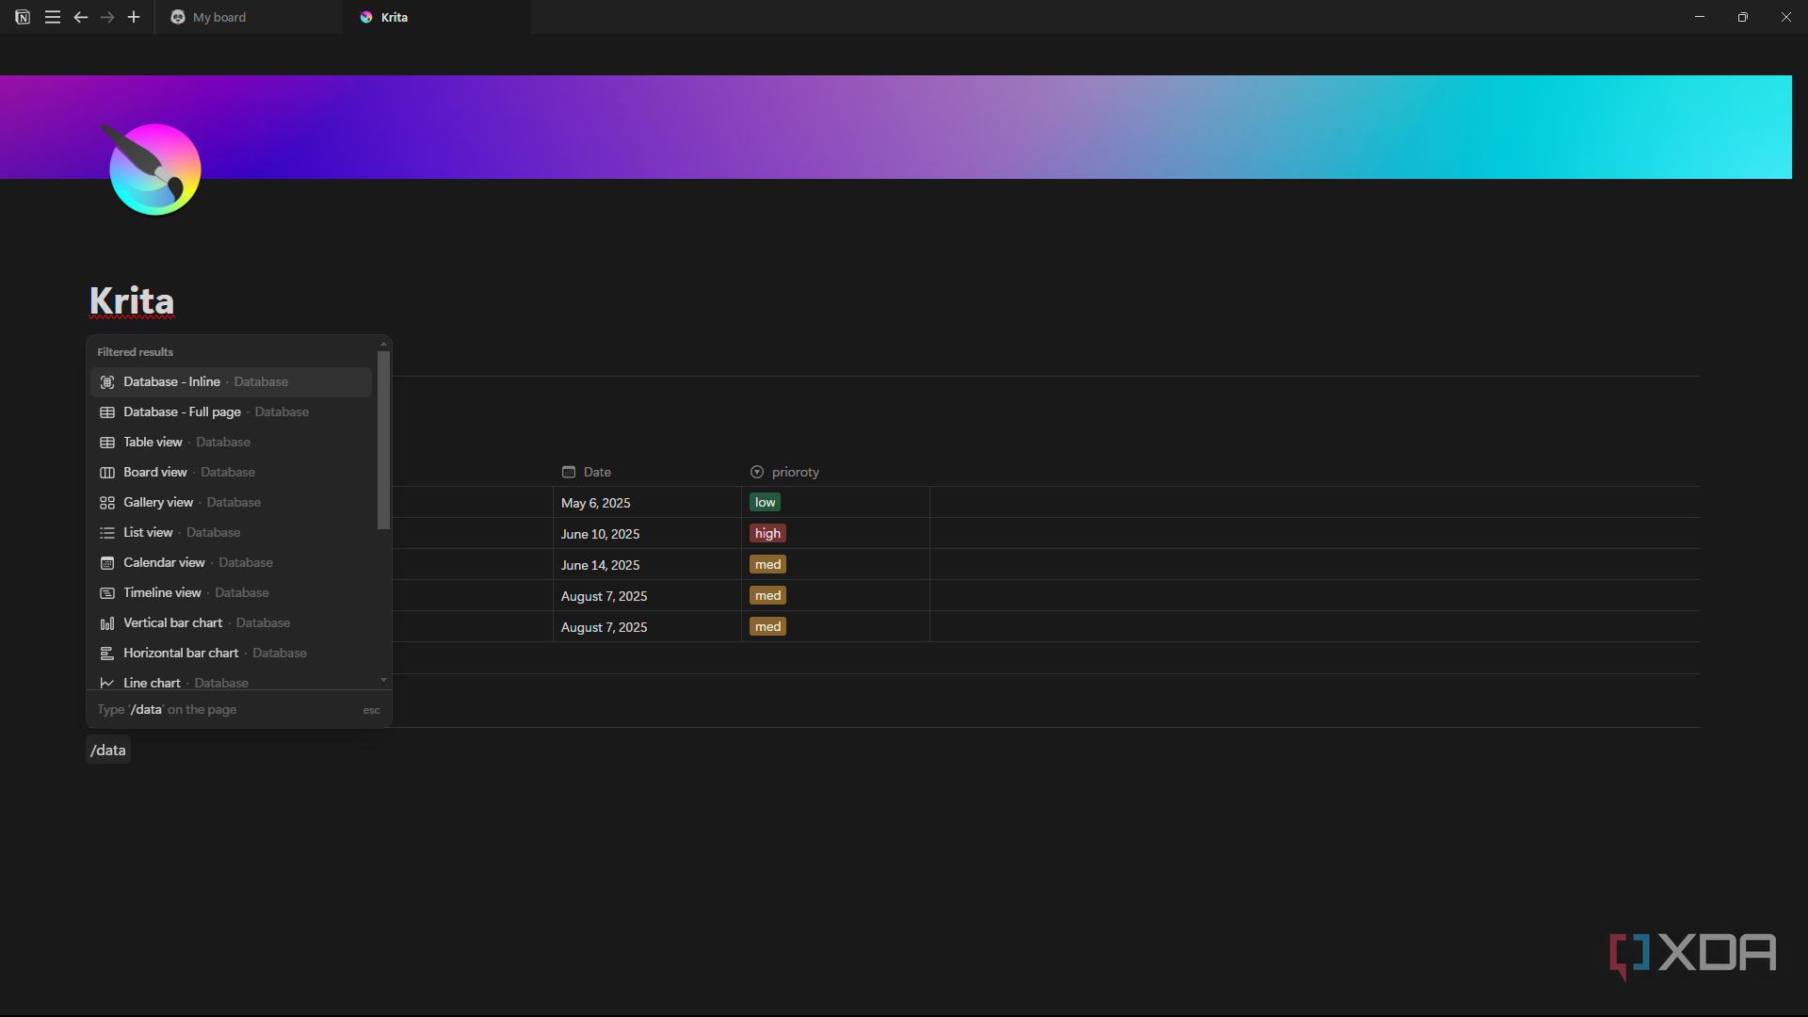Select the Krita tab
Viewport: 1808px width, 1017px height.
(437, 17)
